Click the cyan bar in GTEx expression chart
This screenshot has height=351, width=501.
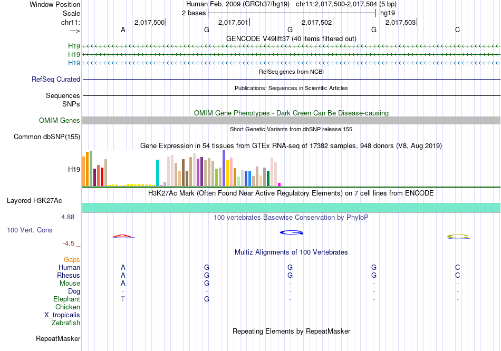click(x=157, y=173)
